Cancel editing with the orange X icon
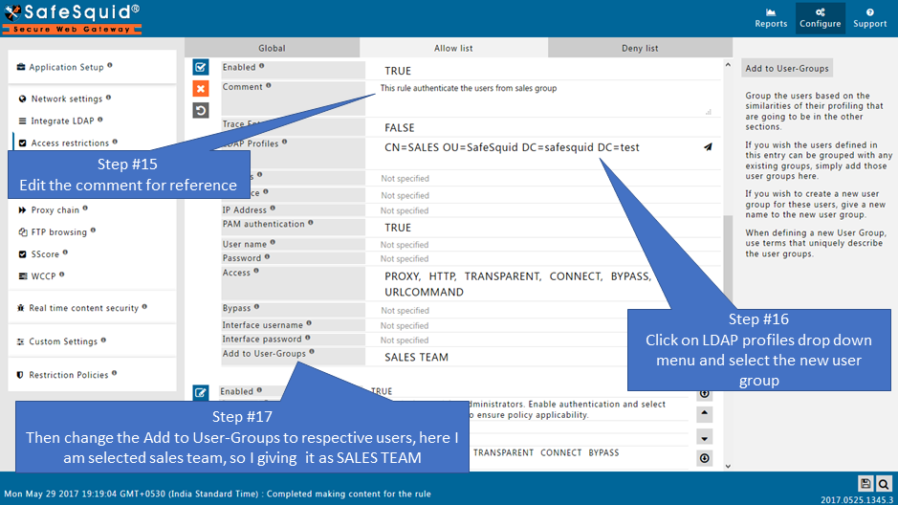The image size is (898, 505). tap(201, 89)
